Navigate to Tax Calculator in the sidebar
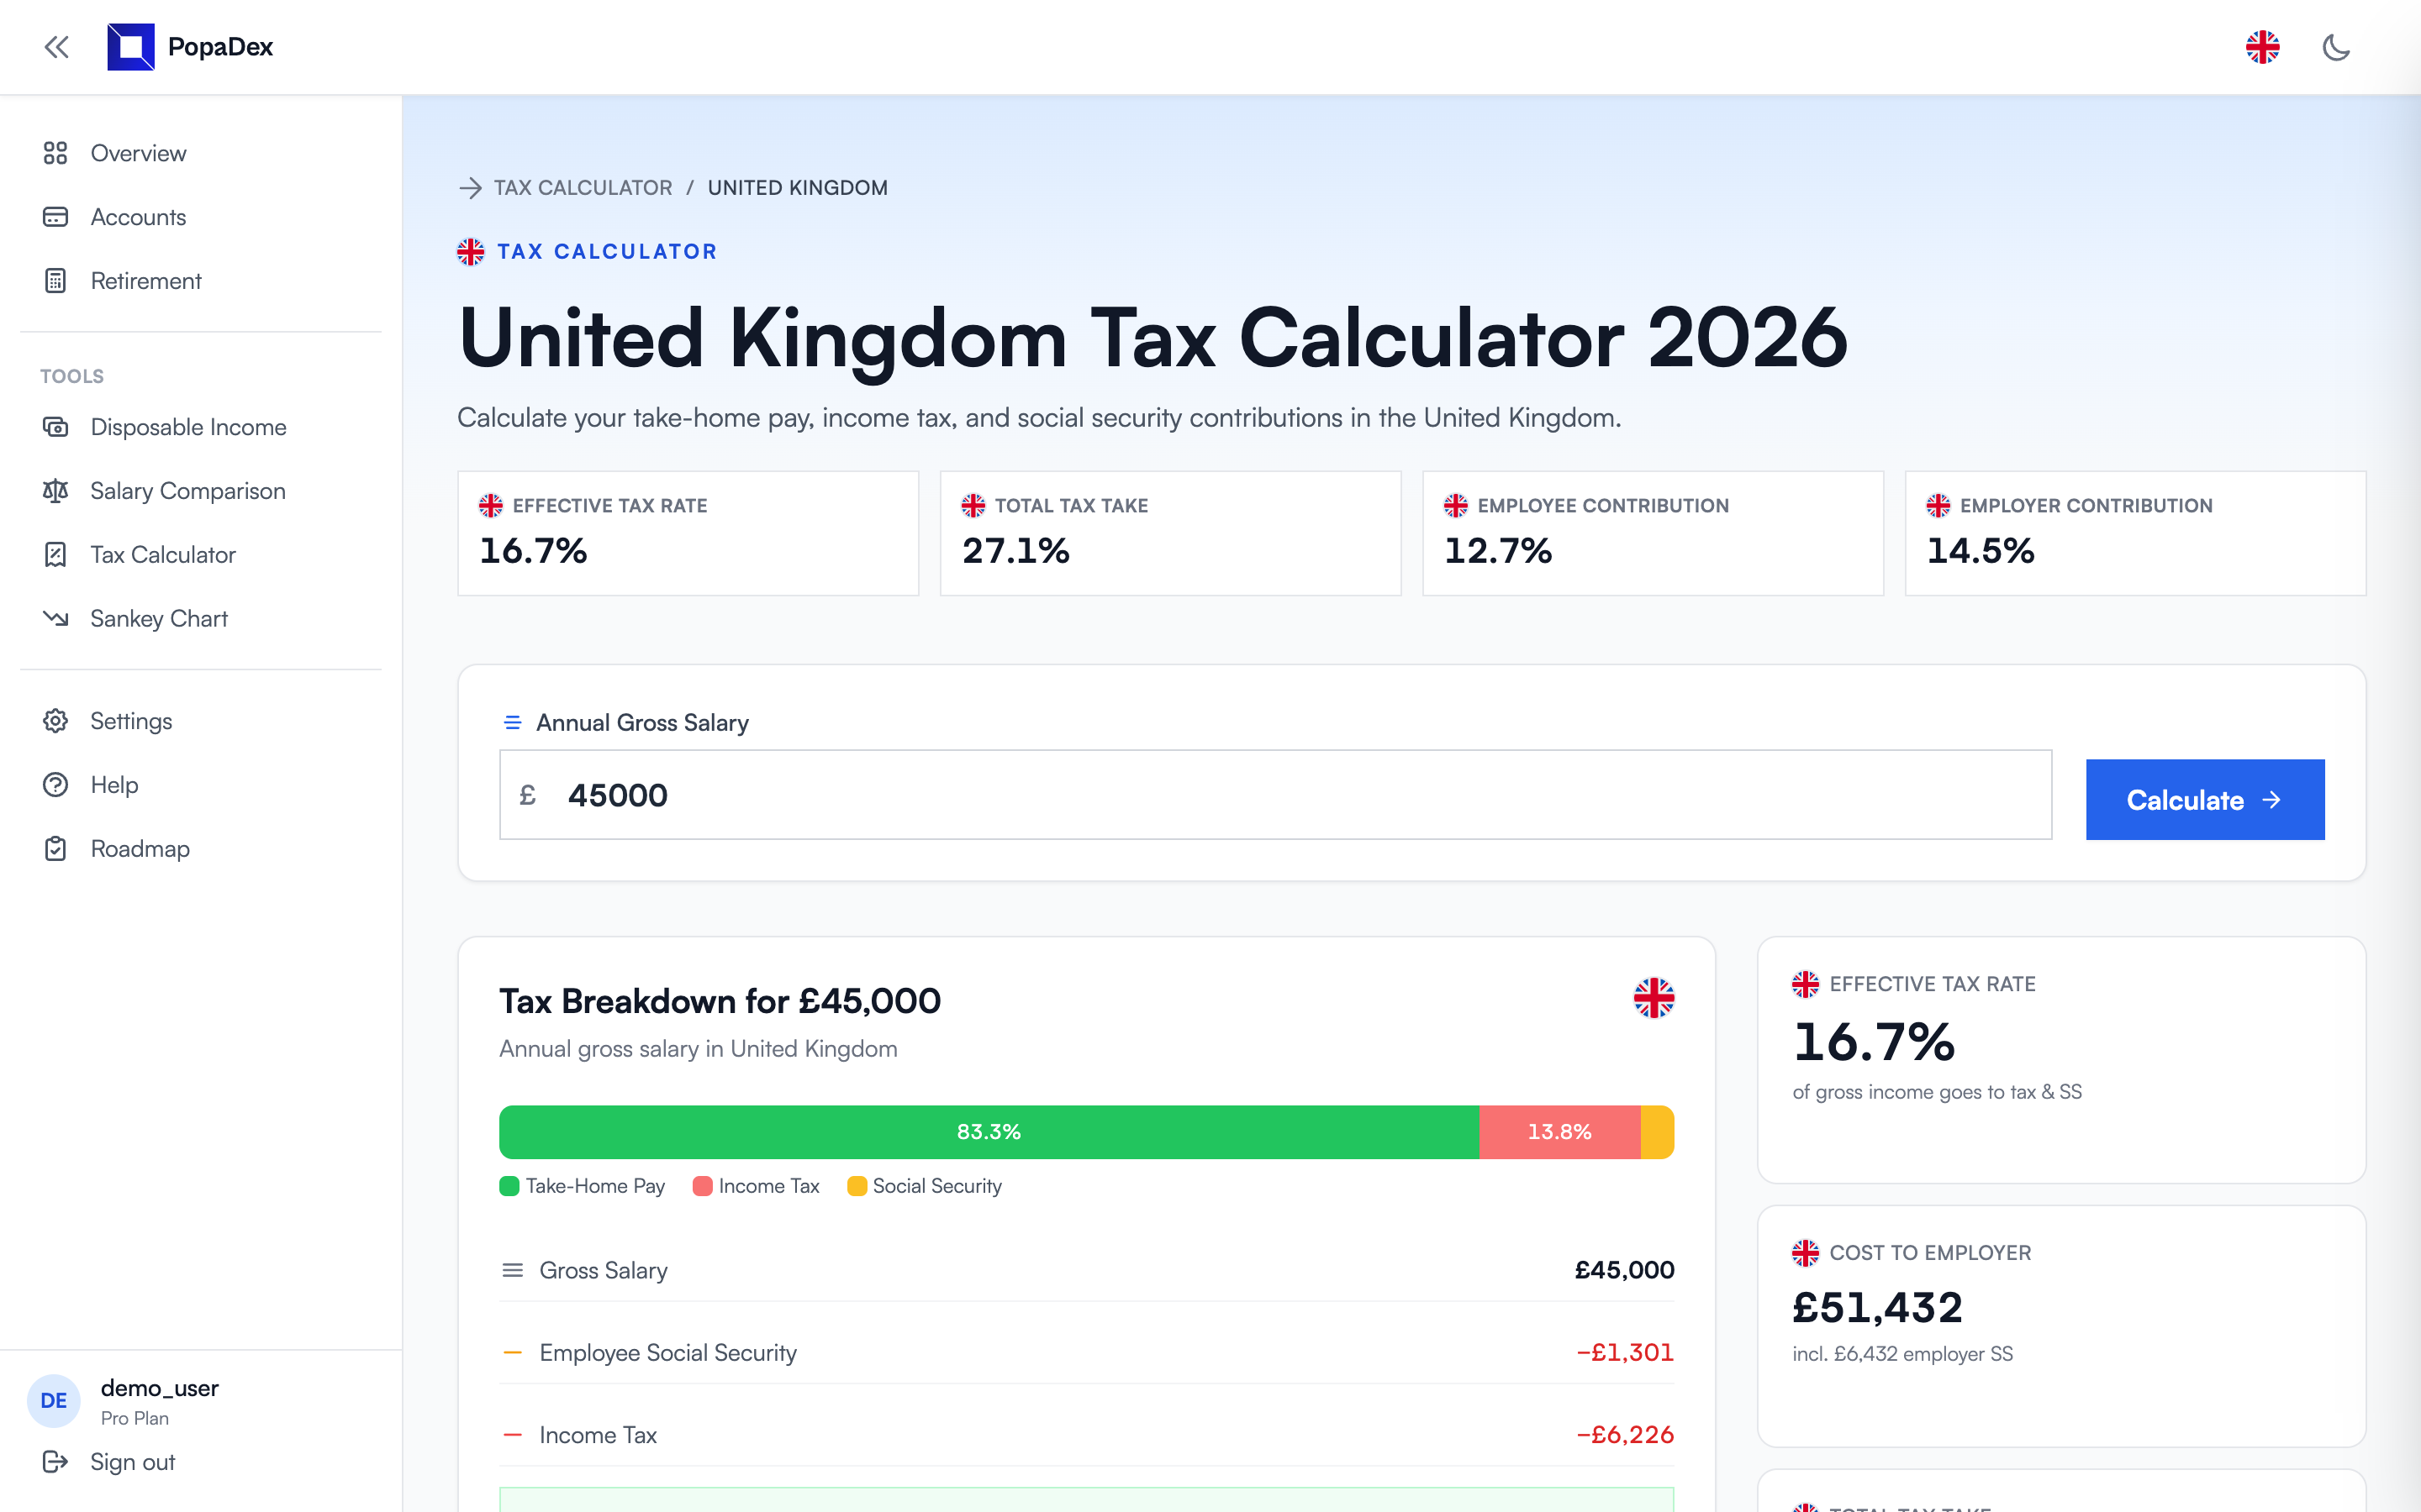The image size is (2421, 1512). 162,555
